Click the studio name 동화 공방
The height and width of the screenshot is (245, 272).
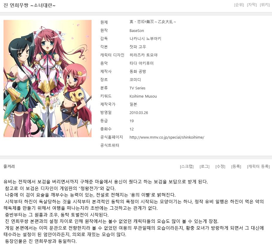[x=138, y=72]
